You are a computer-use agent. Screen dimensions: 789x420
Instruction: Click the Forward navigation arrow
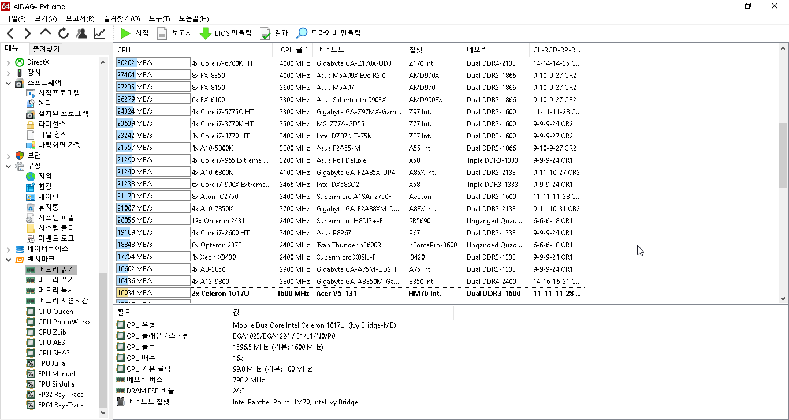pyautogui.click(x=28, y=33)
